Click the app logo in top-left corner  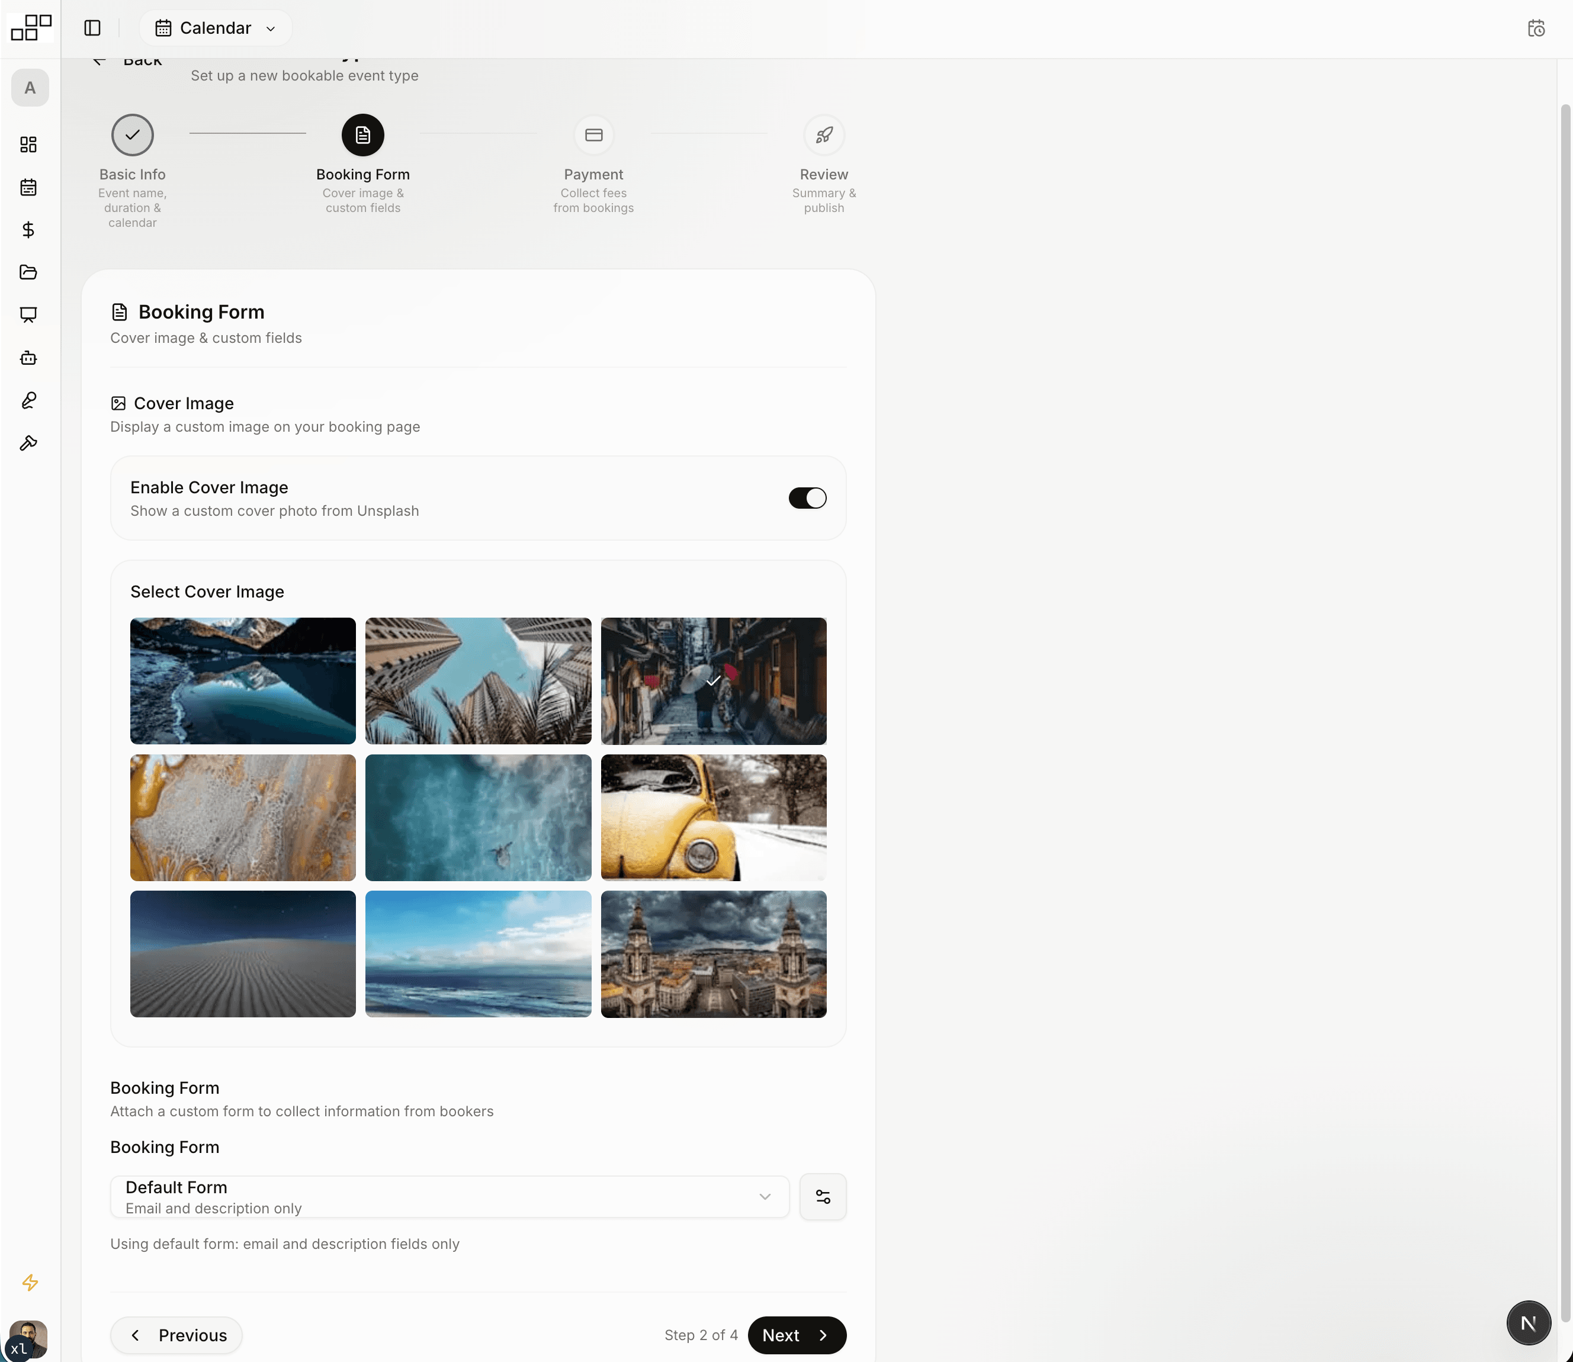(x=30, y=27)
